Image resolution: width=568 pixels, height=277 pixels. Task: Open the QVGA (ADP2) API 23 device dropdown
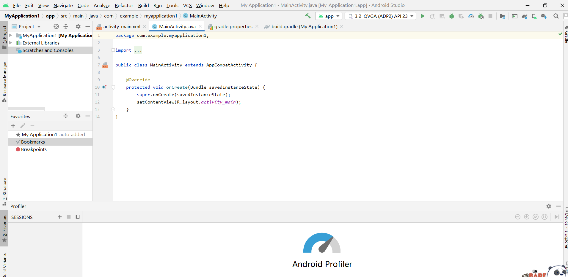(381, 16)
